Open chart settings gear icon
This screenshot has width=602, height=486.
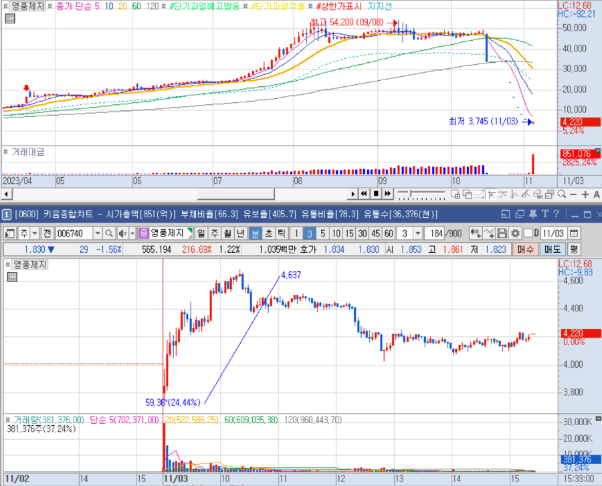point(515,233)
